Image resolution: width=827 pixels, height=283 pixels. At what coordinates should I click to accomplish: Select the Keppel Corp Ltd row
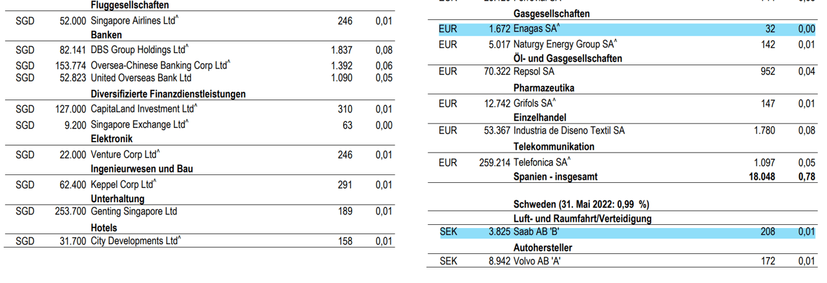tap(123, 185)
